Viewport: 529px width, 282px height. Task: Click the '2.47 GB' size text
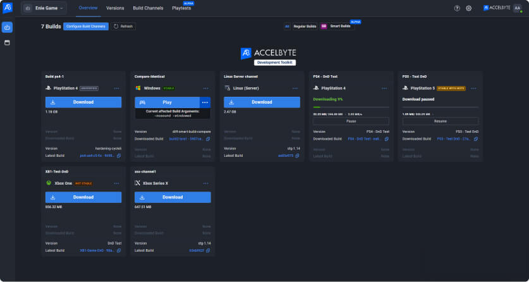[x=230, y=112]
